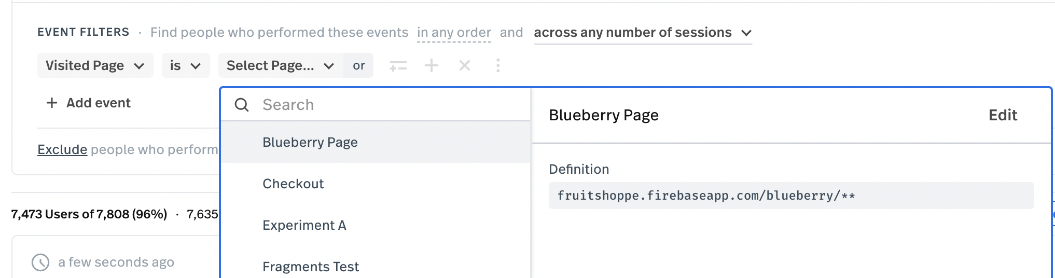The image size is (1055, 278).
Task: Click the clock icon beside a few seconds ago
Action: click(x=40, y=262)
